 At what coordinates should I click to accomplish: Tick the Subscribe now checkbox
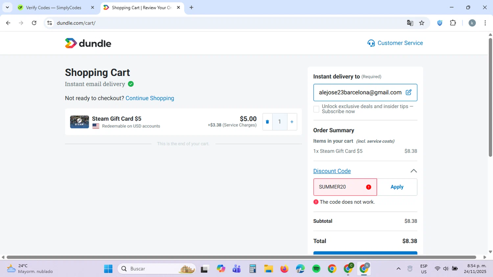pos(316,109)
